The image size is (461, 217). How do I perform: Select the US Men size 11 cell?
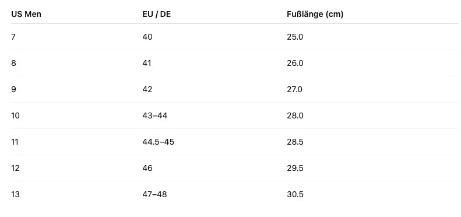15,142
